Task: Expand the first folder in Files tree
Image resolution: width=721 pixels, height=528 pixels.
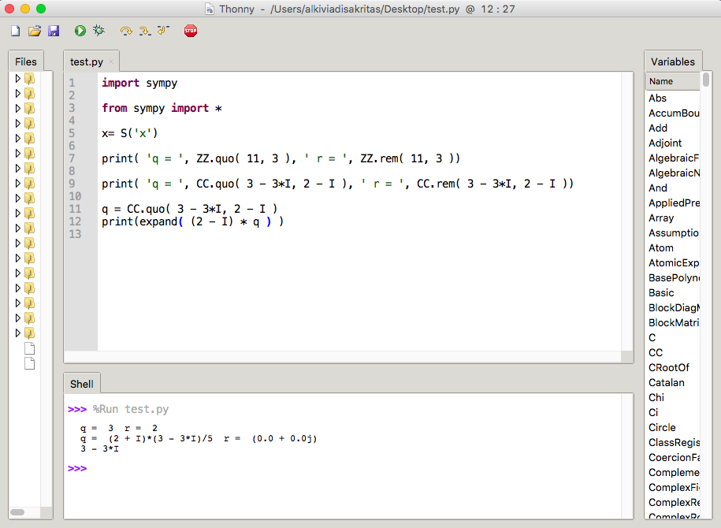Action: point(17,79)
